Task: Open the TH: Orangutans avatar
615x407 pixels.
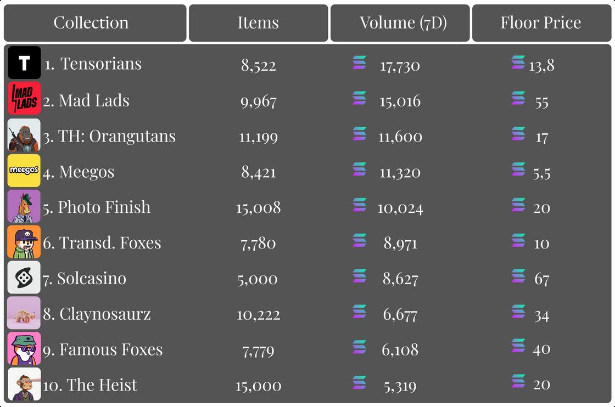Action: (x=24, y=135)
